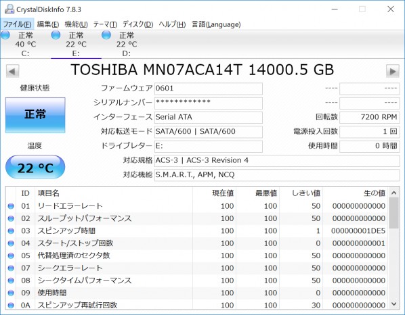Click the blue status orb for drive E:
Screen dimensions: 405x315
pos(56,35)
